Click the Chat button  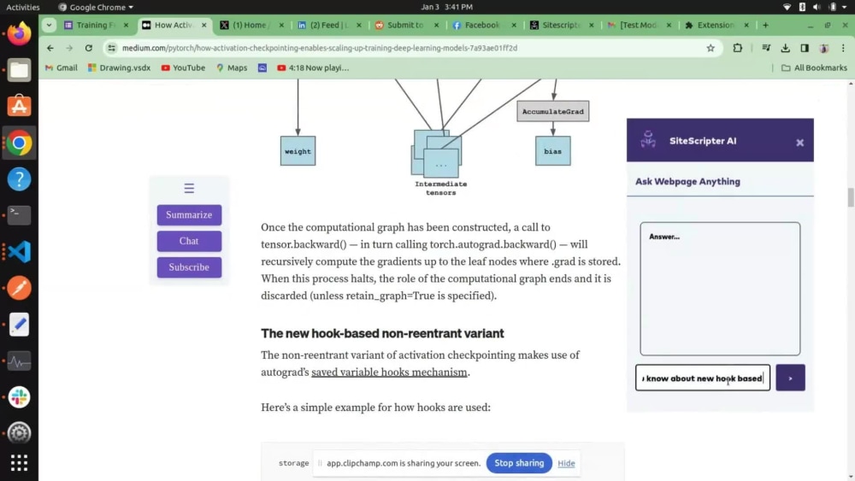click(189, 241)
